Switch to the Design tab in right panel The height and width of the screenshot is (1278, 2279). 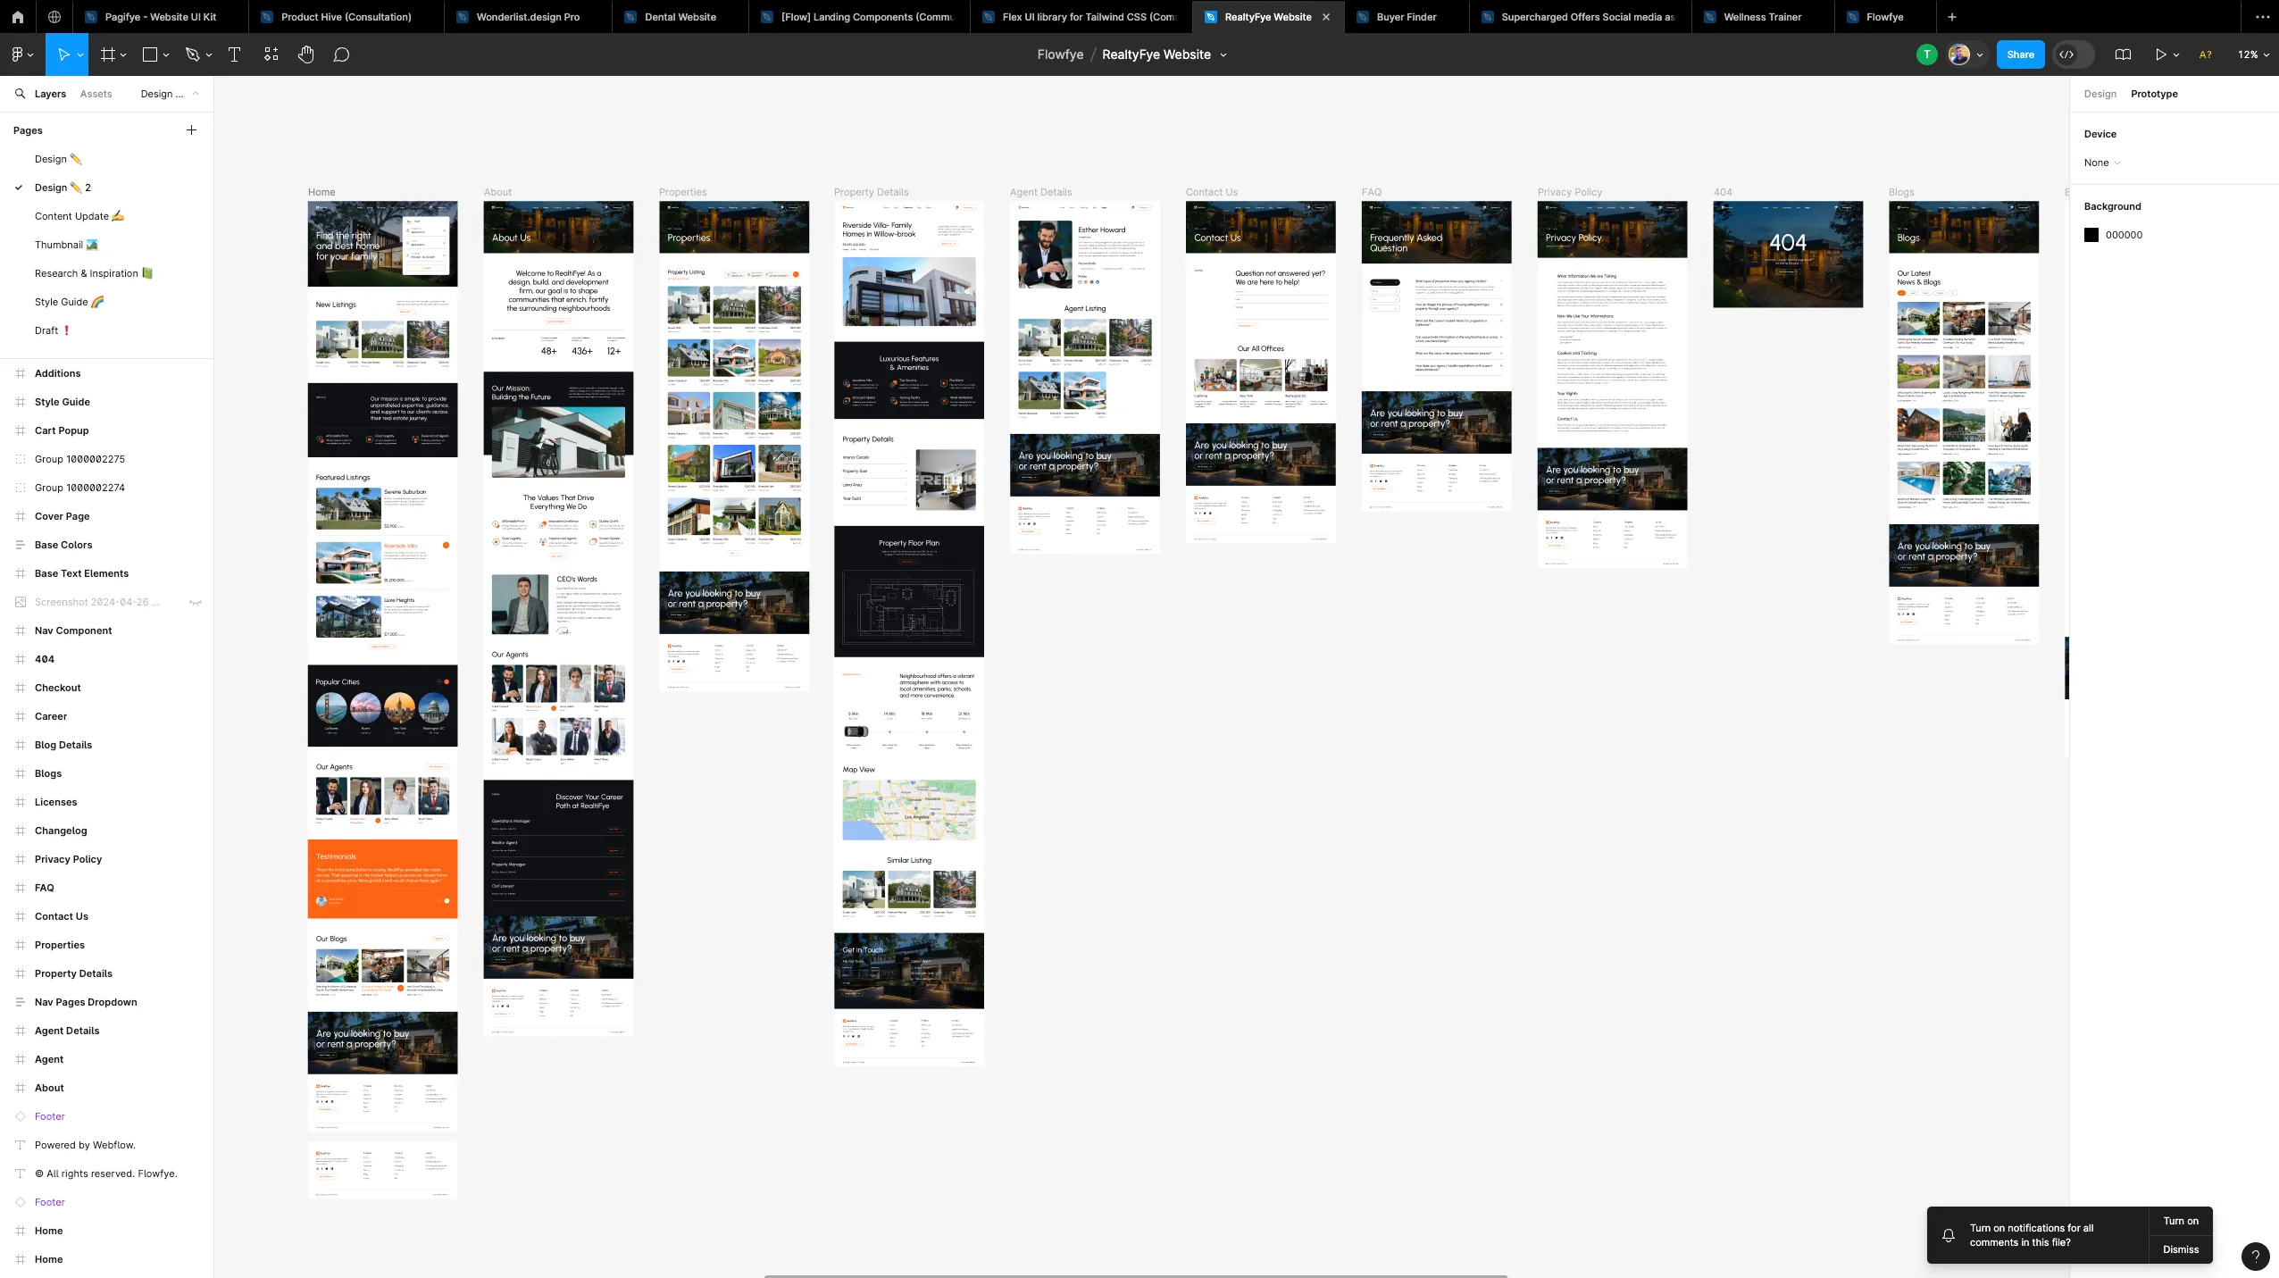(2100, 94)
